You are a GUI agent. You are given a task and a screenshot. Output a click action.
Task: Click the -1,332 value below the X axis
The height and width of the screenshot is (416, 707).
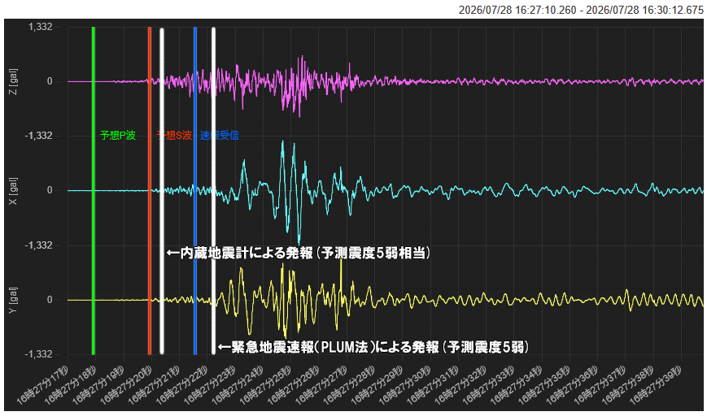(x=38, y=245)
